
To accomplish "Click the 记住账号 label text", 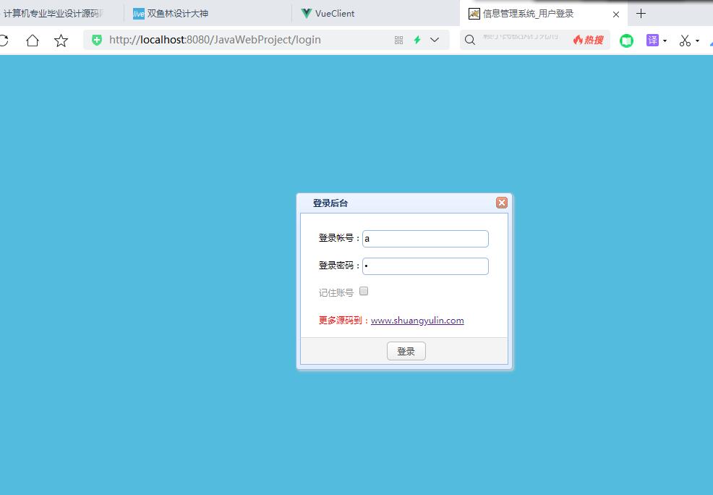I will pos(336,292).
